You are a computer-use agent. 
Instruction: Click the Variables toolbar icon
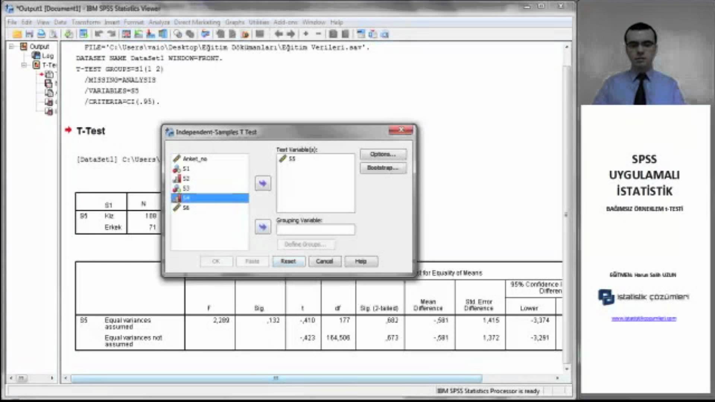(x=163, y=34)
